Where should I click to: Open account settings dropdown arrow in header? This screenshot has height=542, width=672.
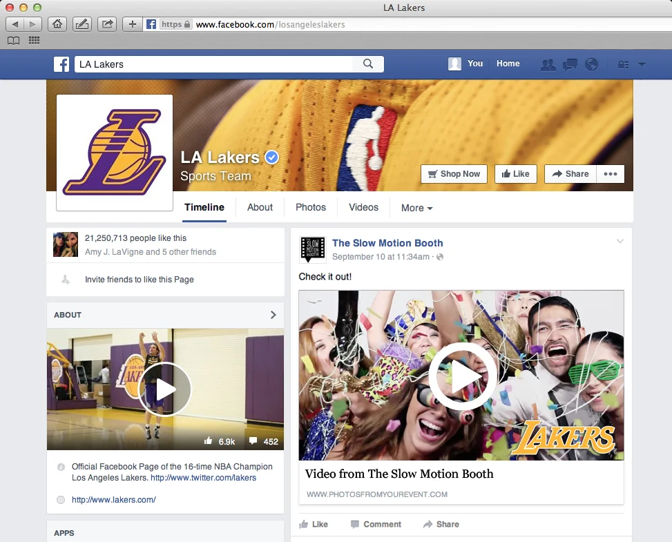click(x=642, y=65)
